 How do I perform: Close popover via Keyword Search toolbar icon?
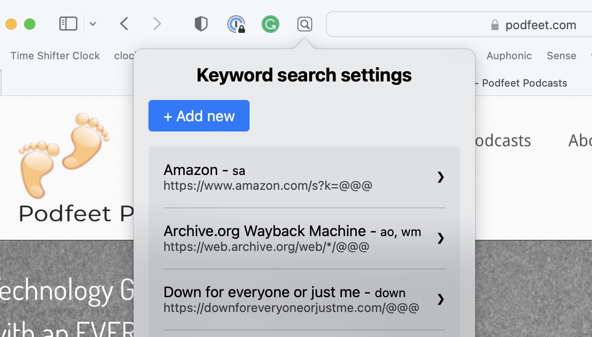click(305, 24)
